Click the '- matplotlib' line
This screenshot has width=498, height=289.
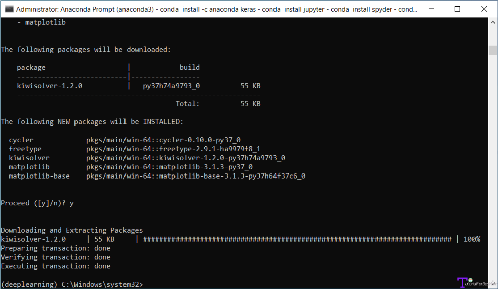(42, 22)
